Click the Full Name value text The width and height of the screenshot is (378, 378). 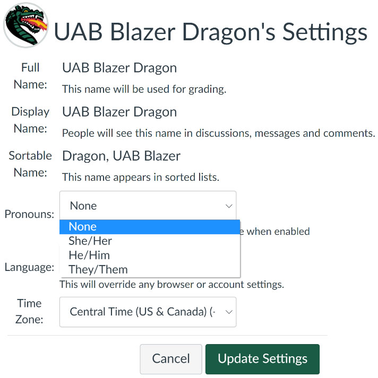pos(119,68)
